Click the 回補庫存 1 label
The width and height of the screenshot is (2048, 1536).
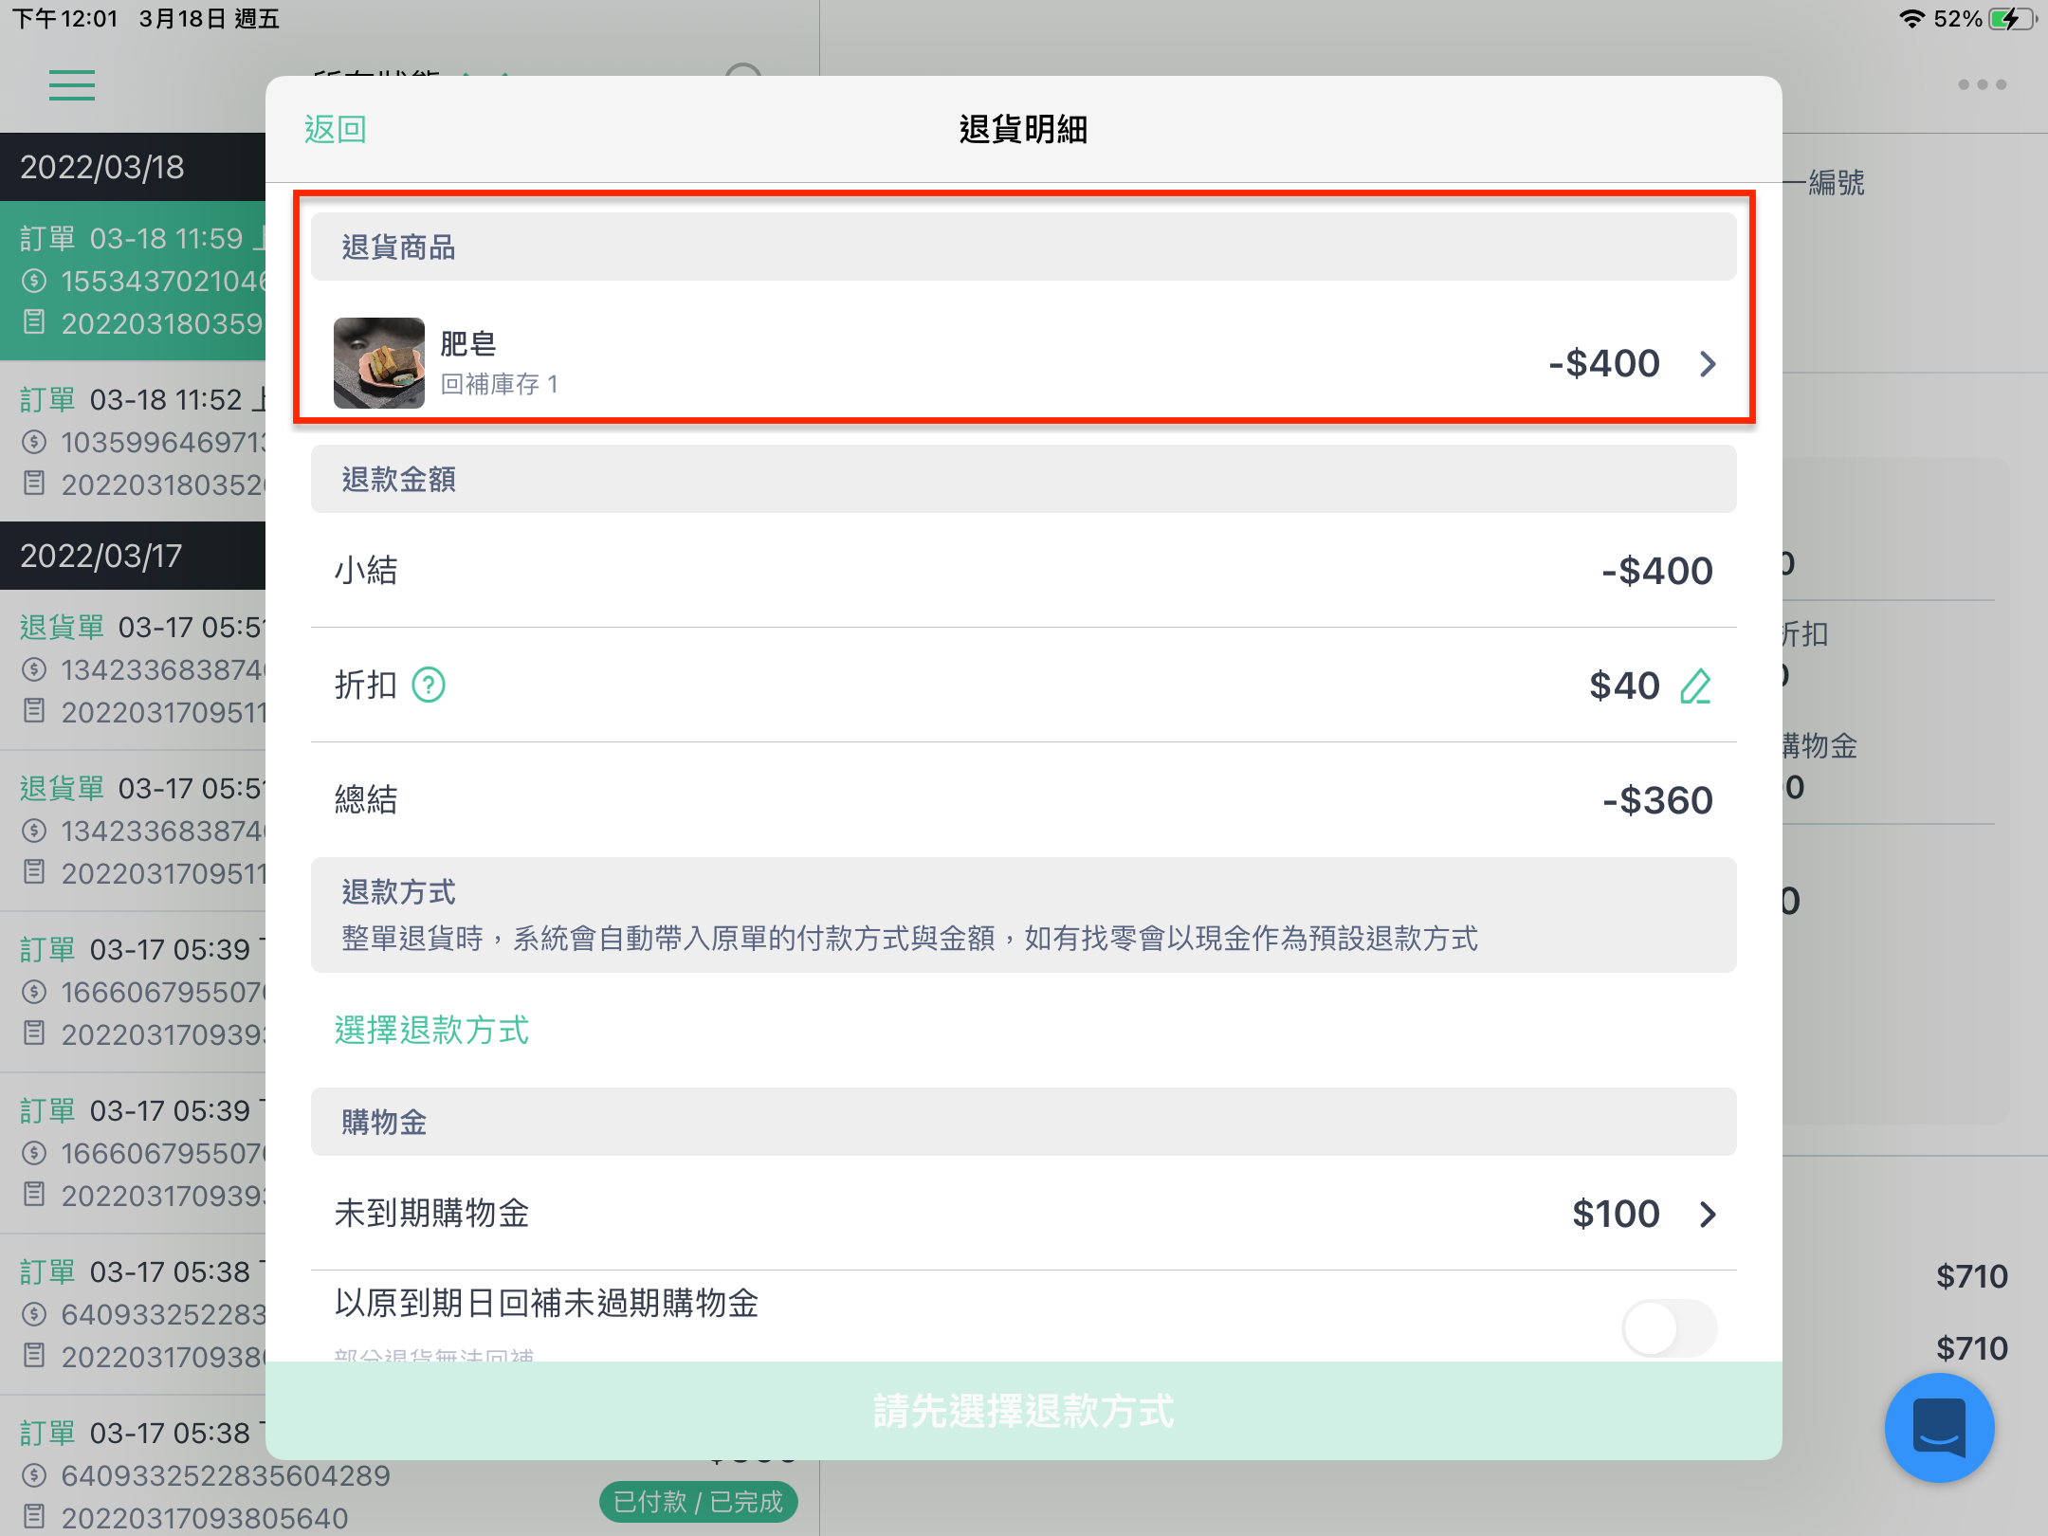(500, 384)
